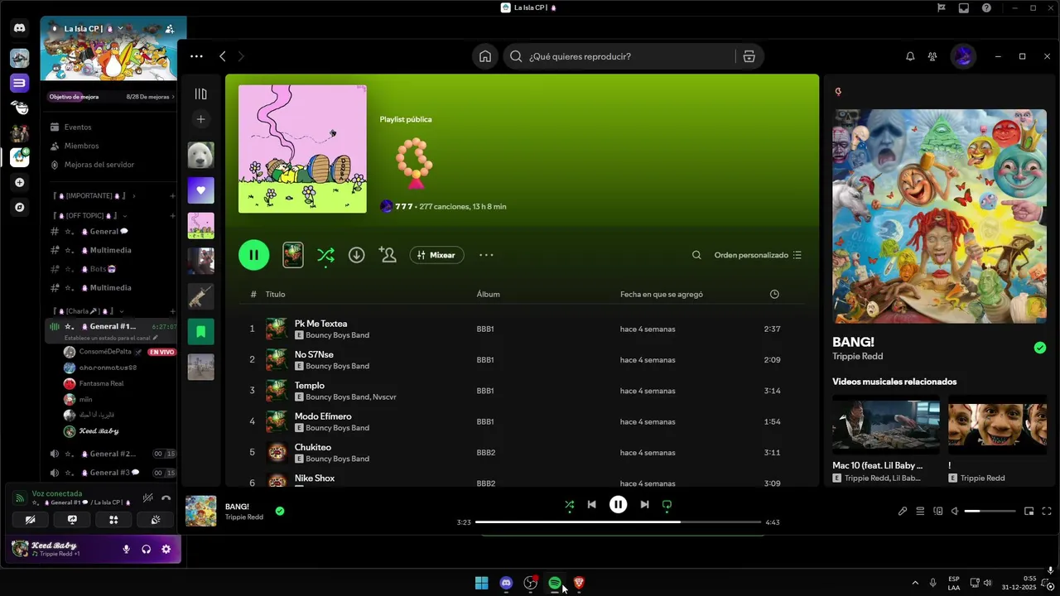Play track Pk Me Textea
Viewport: 1060px width, 596px height.
pos(320,324)
